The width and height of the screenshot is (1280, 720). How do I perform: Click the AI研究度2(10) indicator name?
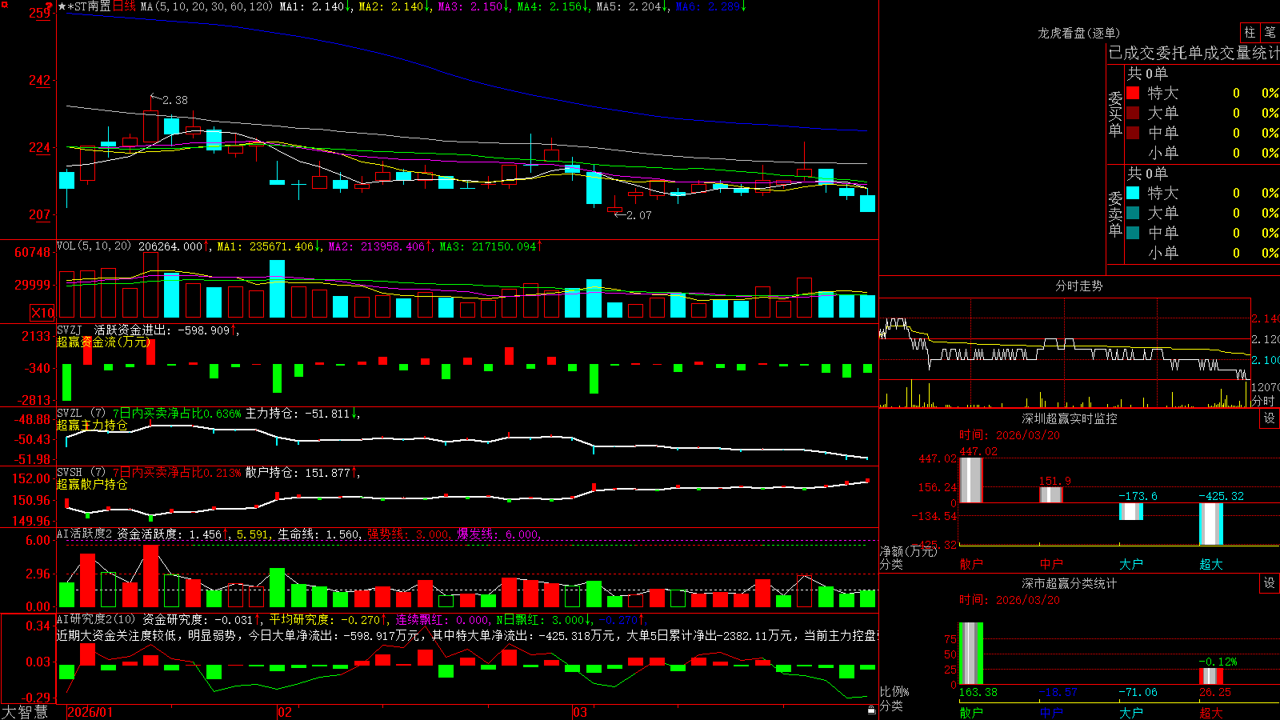96,619
